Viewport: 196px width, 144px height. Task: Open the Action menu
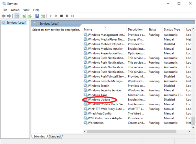[15, 10]
